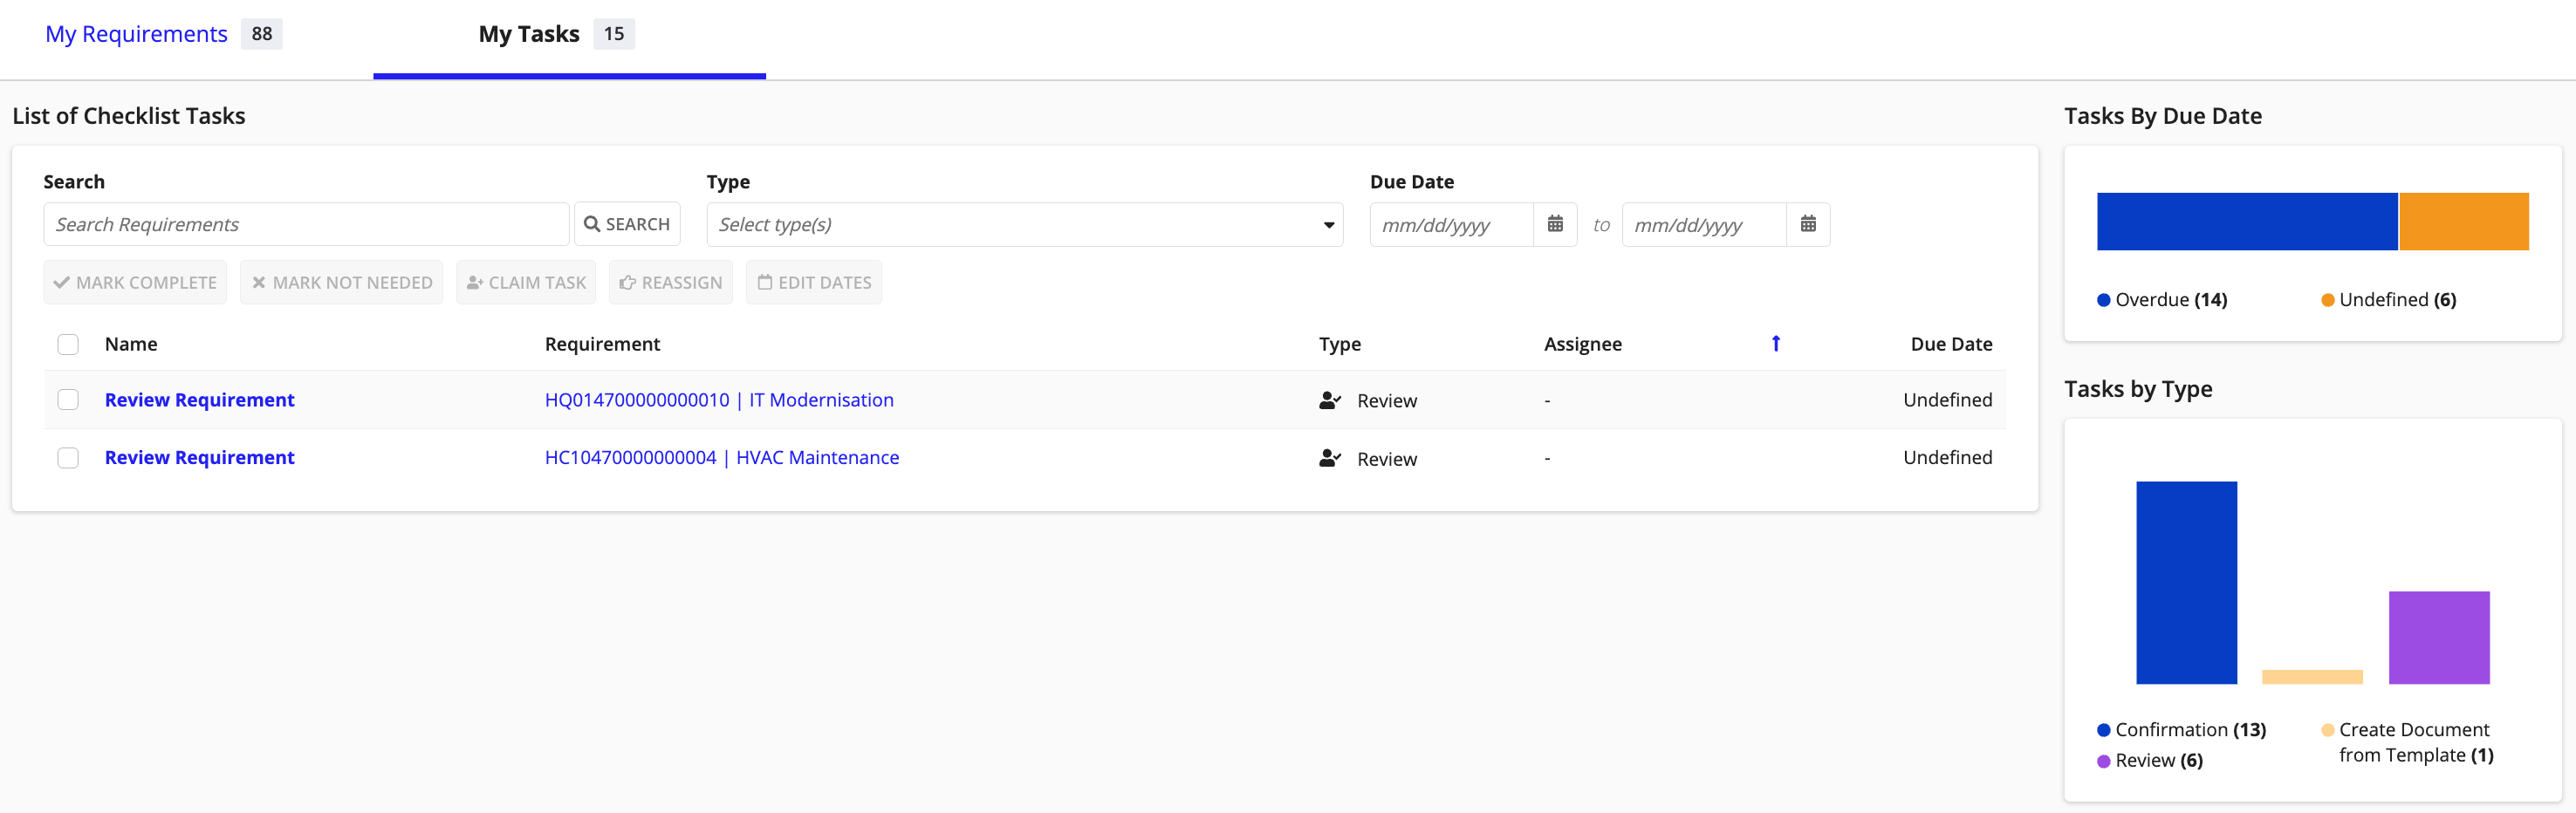2576x813 pixels.
Task: Click the review icon in the IT Modernisation row
Action: 1330,400
